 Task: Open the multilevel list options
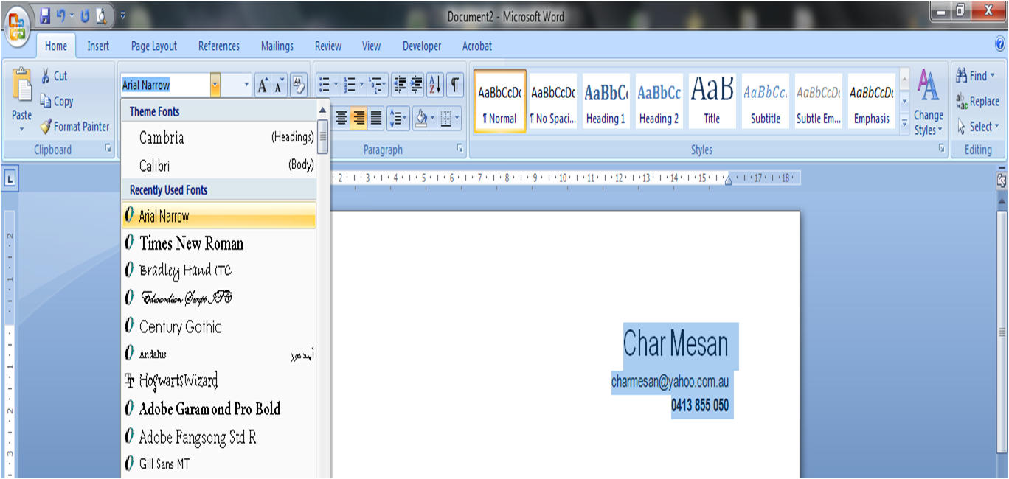click(x=377, y=85)
